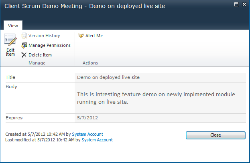Switch to the View ribbon tab
Image resolution: width=250 pixels, height=163 pixels.
13,26
